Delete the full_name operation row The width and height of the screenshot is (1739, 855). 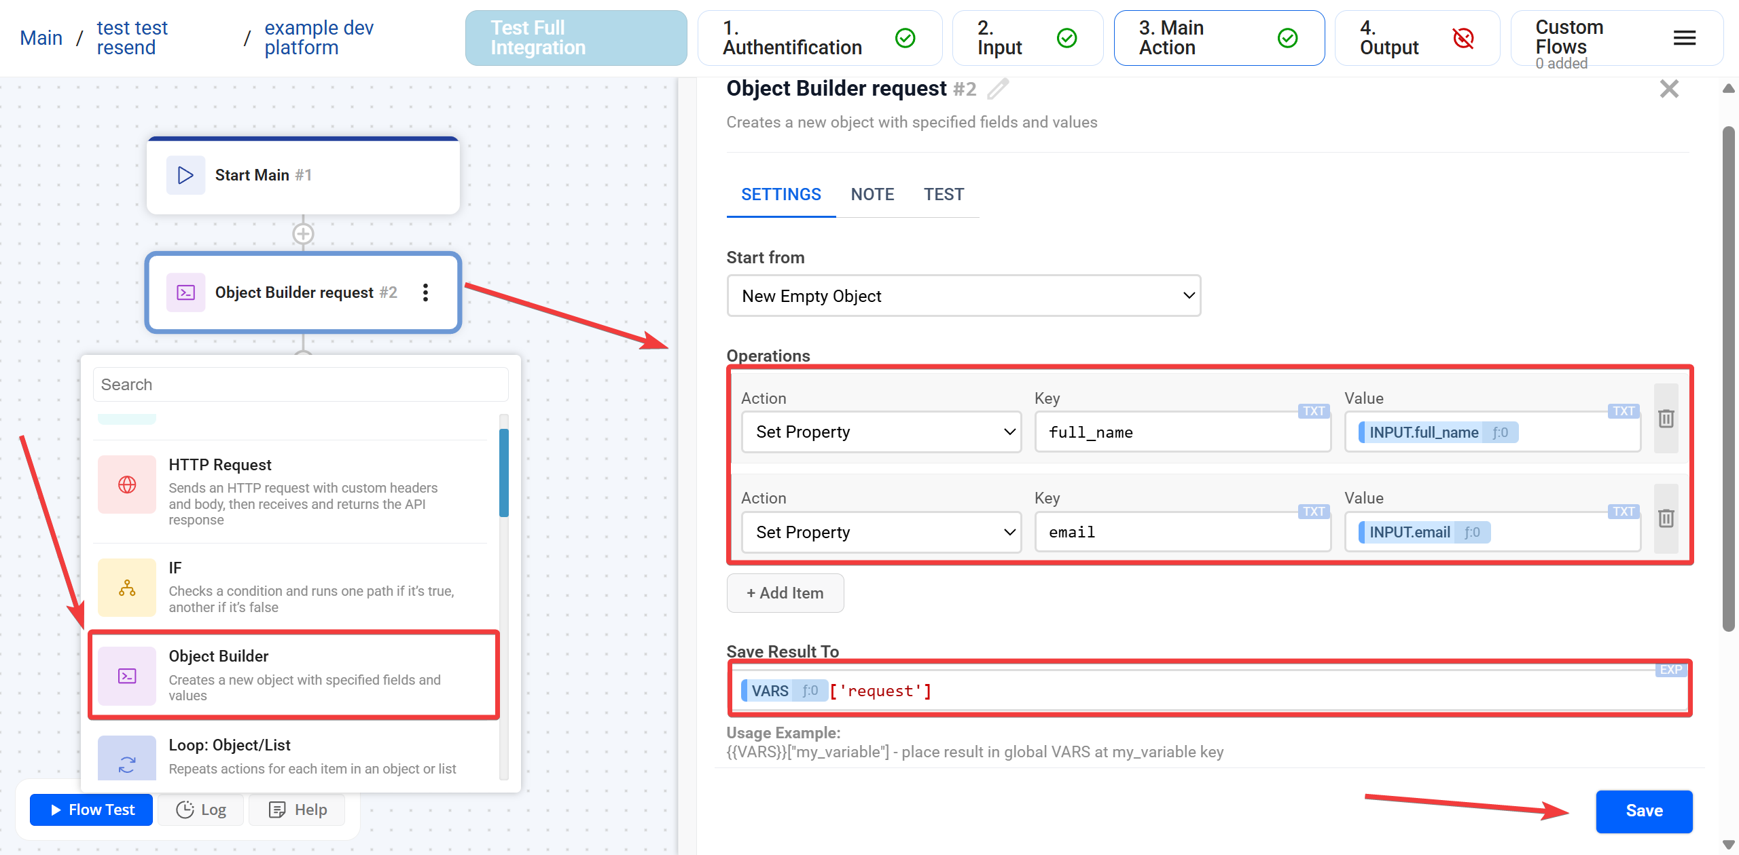pos(1666,419)
